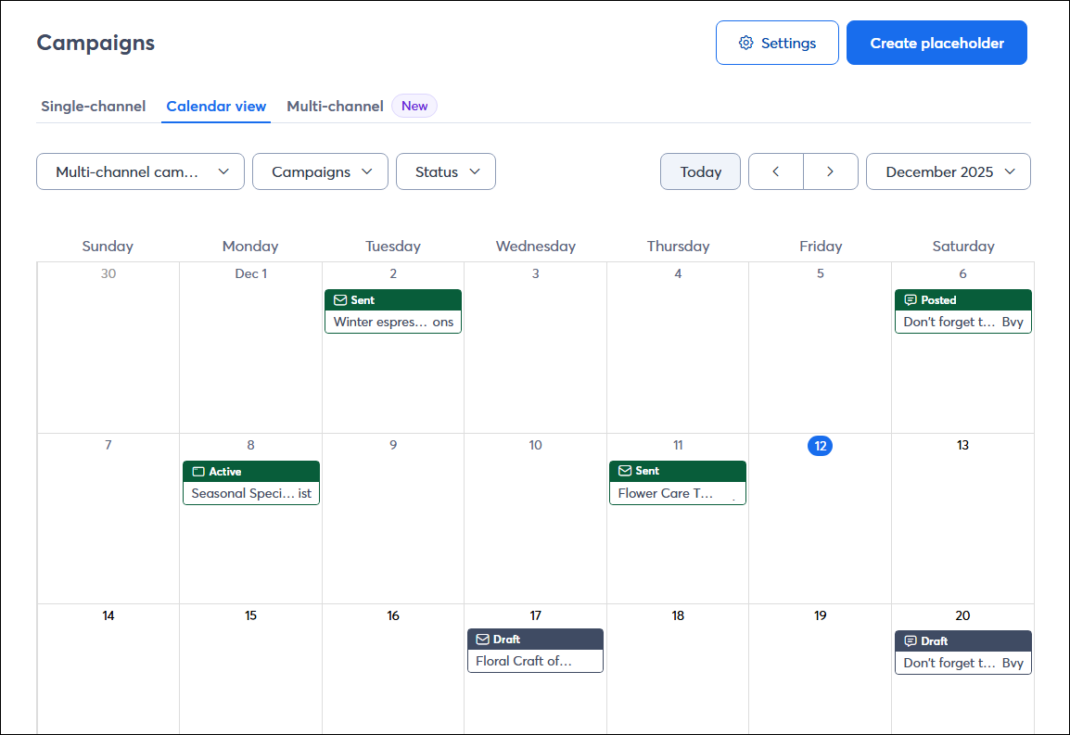This screenshot has height=735, width=1070.
Task: Click the Settings gear icon
Action: point(745,42)
